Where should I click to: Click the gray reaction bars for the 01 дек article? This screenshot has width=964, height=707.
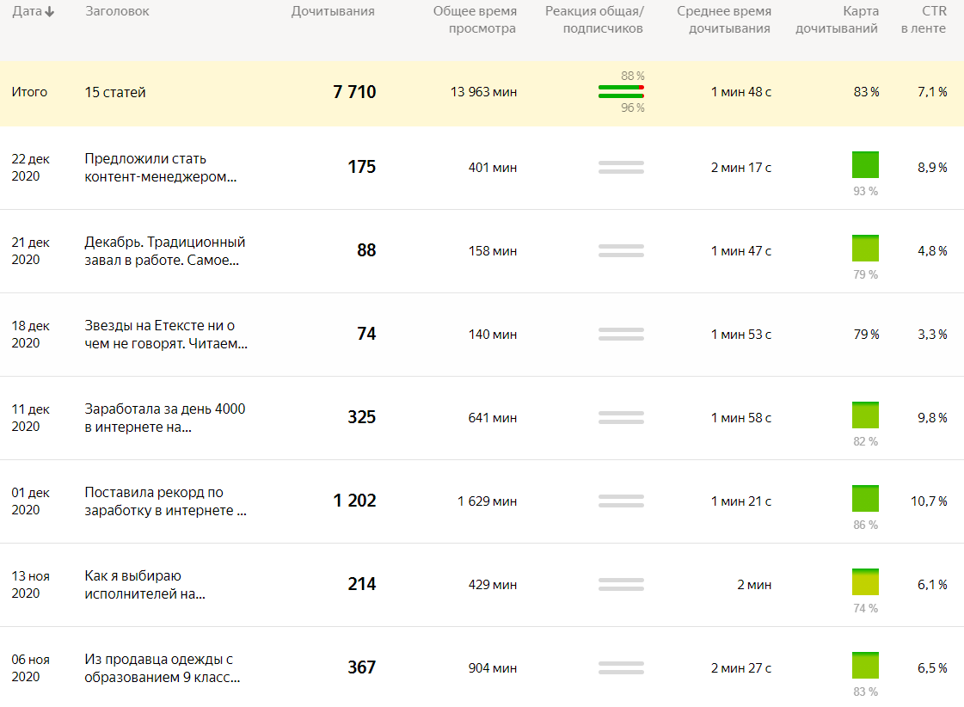(621, 501)
